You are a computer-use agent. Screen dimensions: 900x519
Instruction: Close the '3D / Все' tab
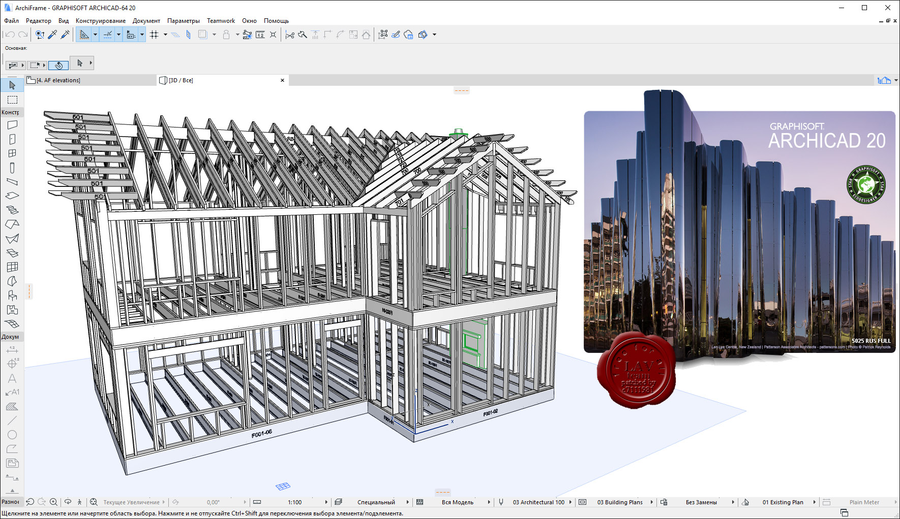click(x=283, y=80)
